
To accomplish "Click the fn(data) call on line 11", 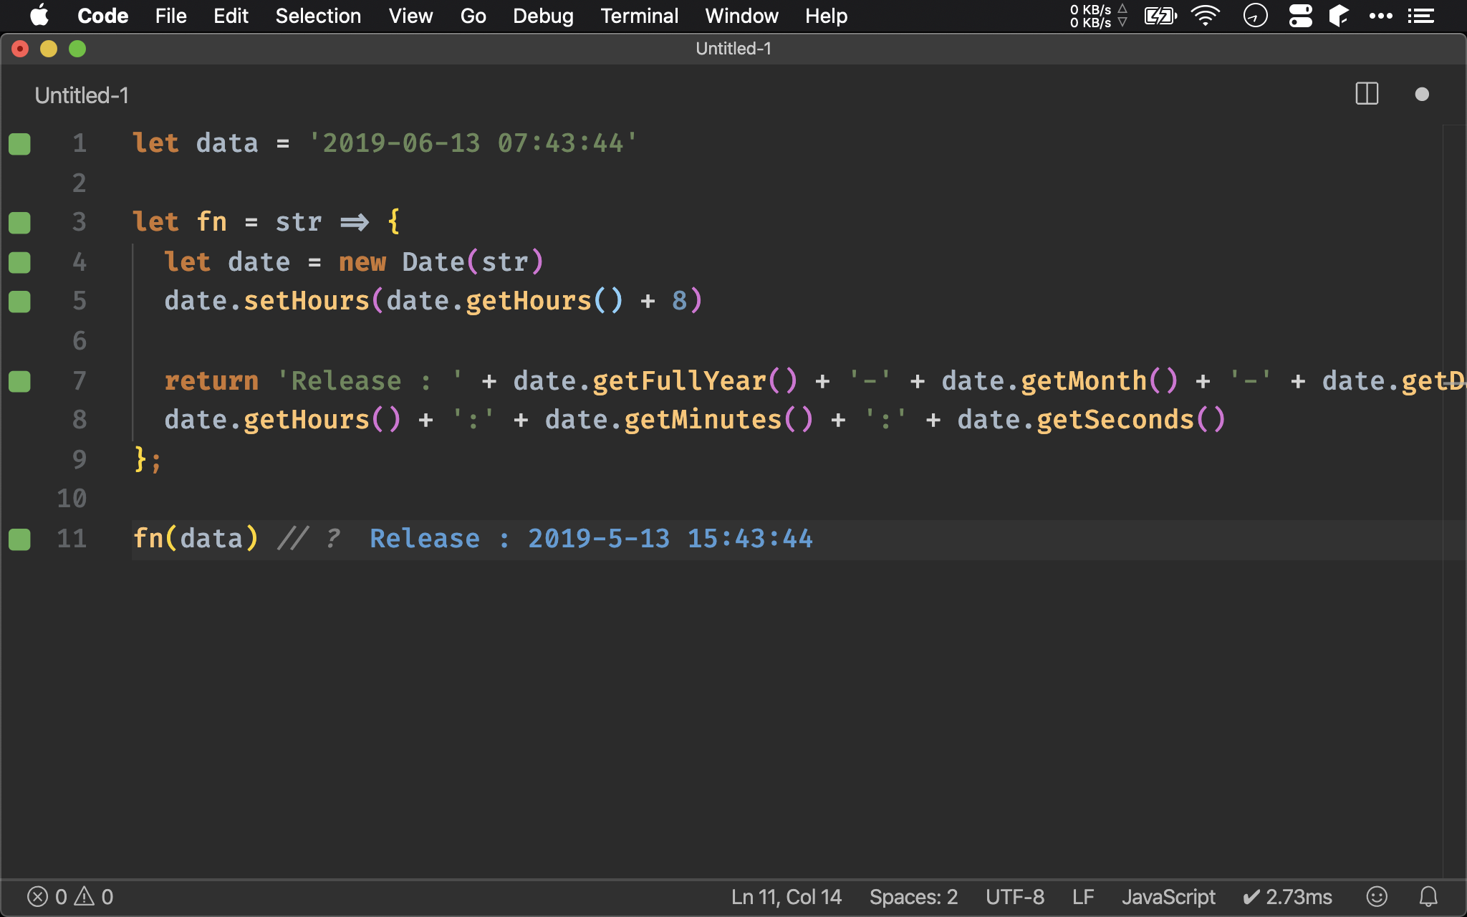I will [196, 539].
